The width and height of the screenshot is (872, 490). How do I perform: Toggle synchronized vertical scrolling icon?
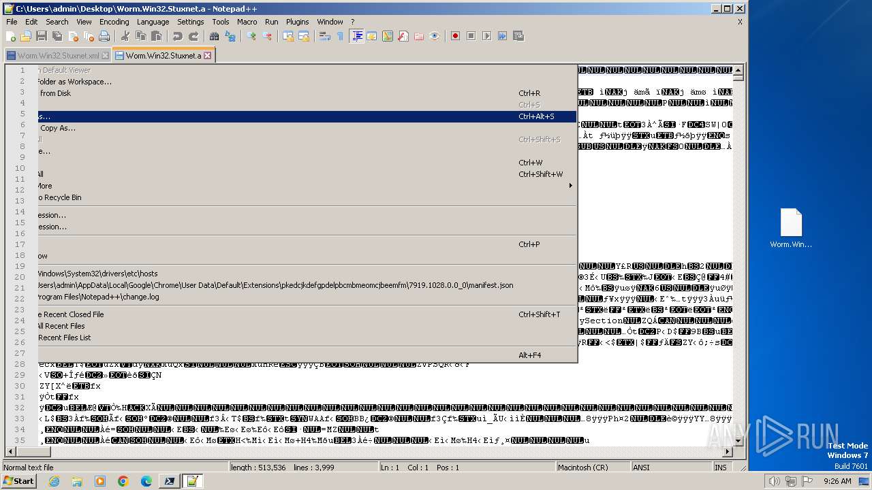[x=288, y=36]
